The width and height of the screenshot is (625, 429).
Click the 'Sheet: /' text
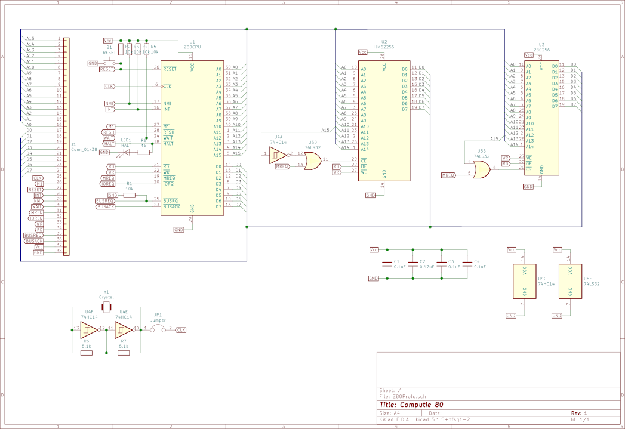[x=390, y=390]
